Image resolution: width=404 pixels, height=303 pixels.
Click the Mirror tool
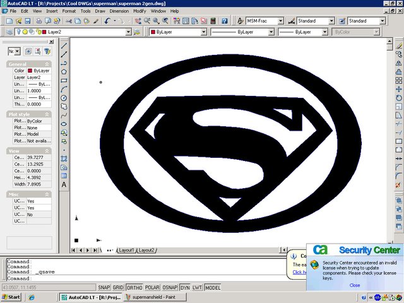click(x=398, y=63)
